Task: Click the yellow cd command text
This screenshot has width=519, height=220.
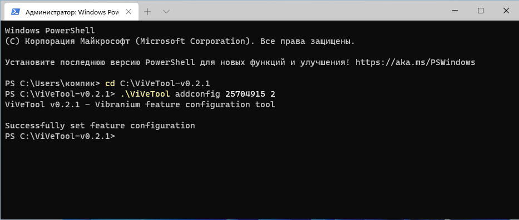Action: tap(110, 83)
